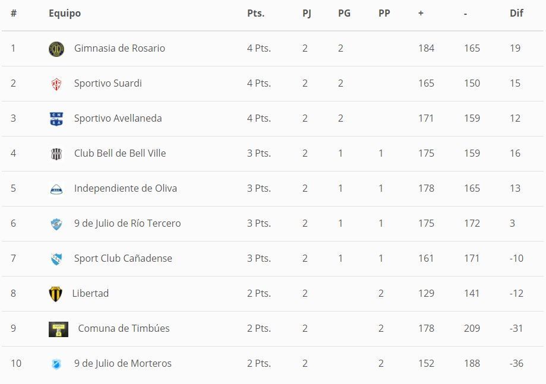This screenshot has width=546, height=384.
Task: Click the PJ column header
Action: click(x=307, y=13)
